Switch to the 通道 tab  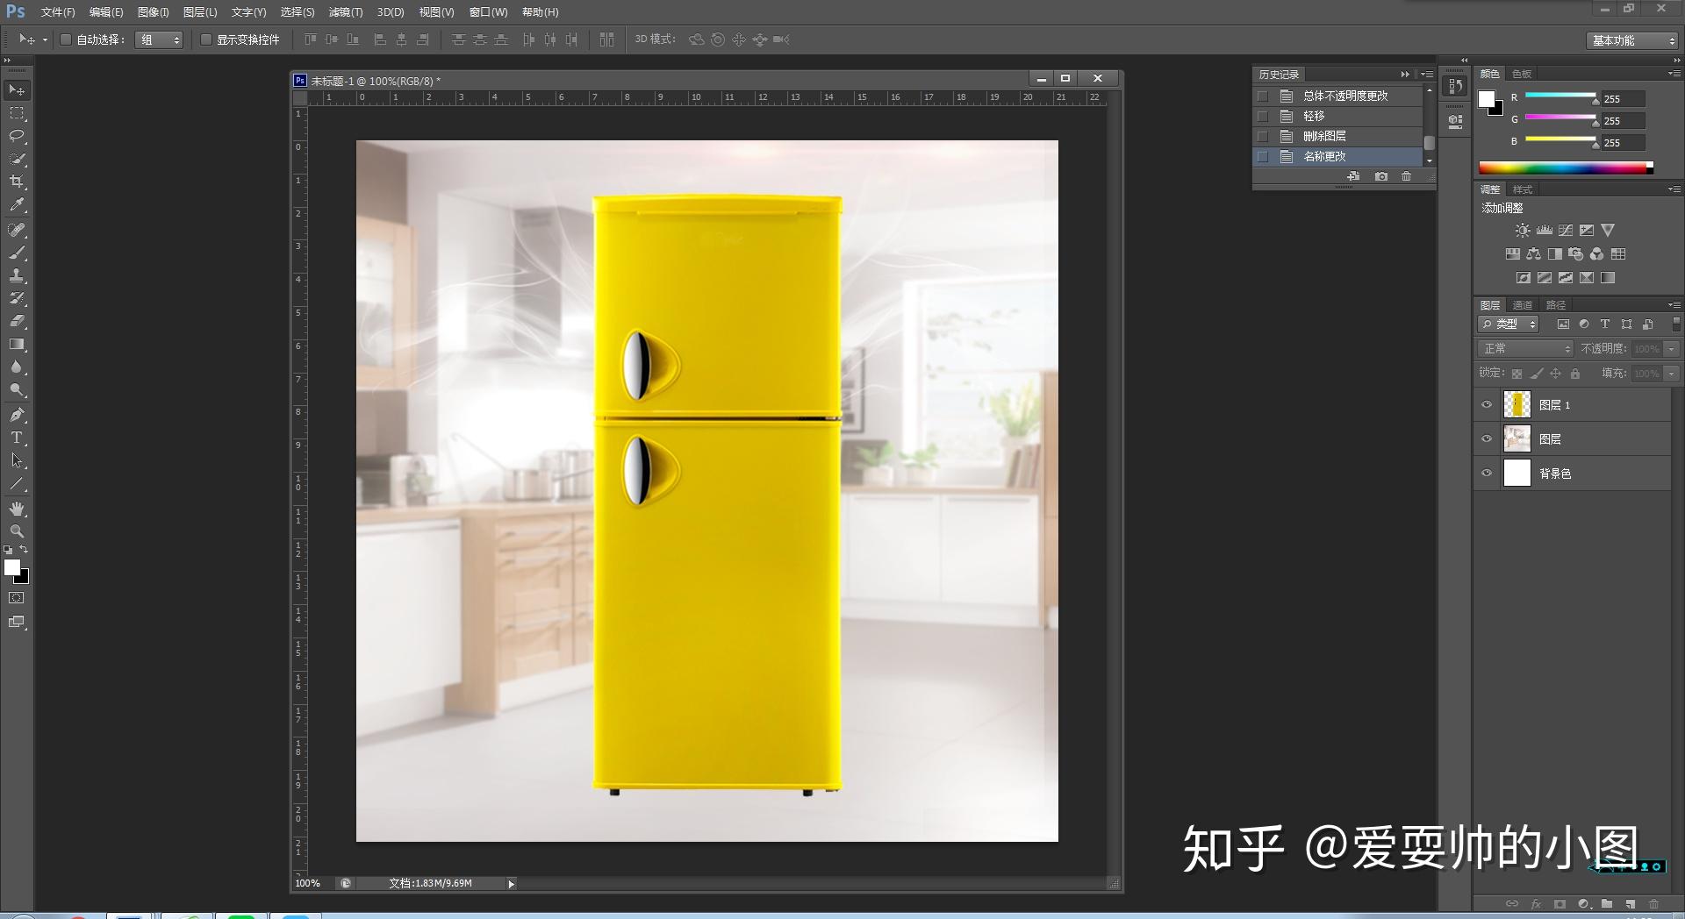pos(1523,305)
